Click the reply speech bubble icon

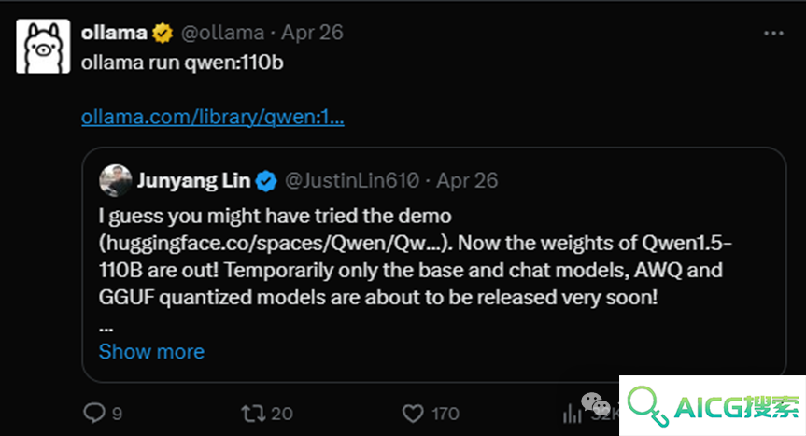click(94, 413)
